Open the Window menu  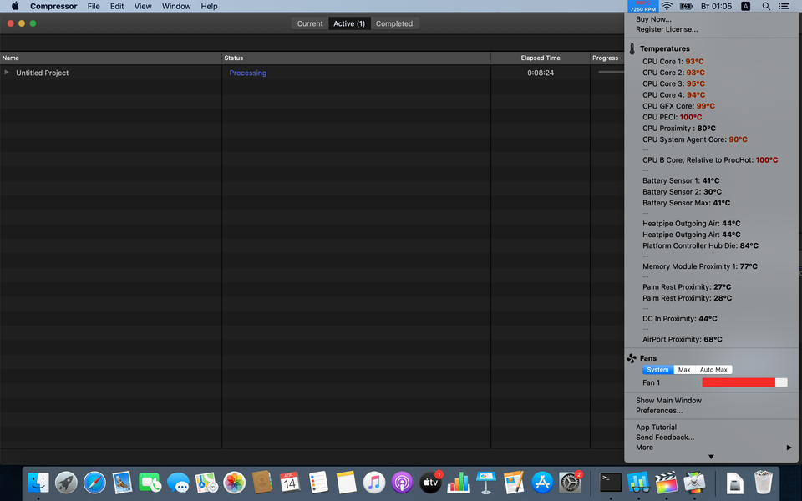tap(176, 6)
